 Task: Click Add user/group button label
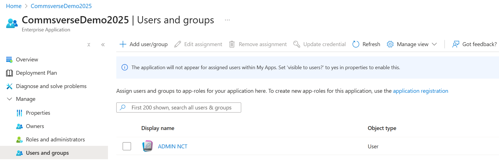tap(148, 44)
